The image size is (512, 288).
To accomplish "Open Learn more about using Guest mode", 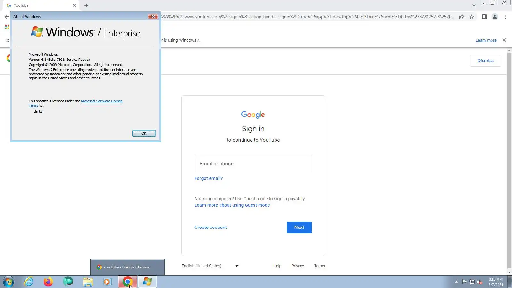I will pos(232,205).
